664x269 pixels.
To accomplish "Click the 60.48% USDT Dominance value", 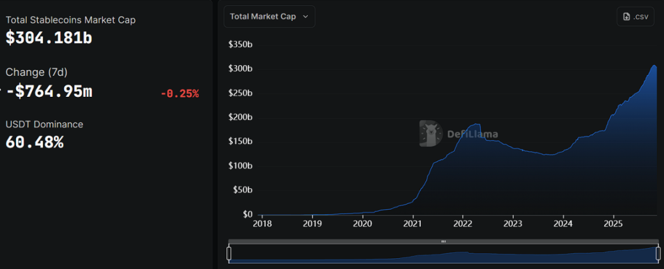I will (x=35, y=143).
